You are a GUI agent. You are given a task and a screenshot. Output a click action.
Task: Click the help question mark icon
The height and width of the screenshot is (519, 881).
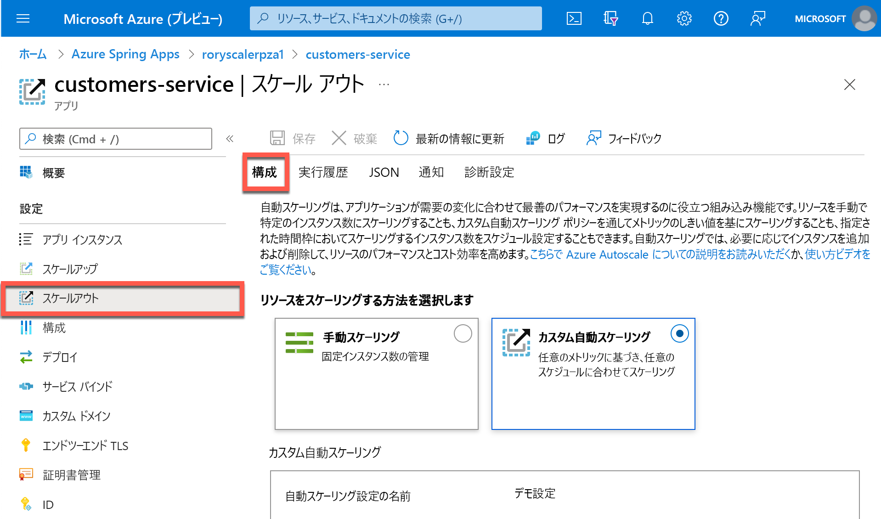pos(721,19)
